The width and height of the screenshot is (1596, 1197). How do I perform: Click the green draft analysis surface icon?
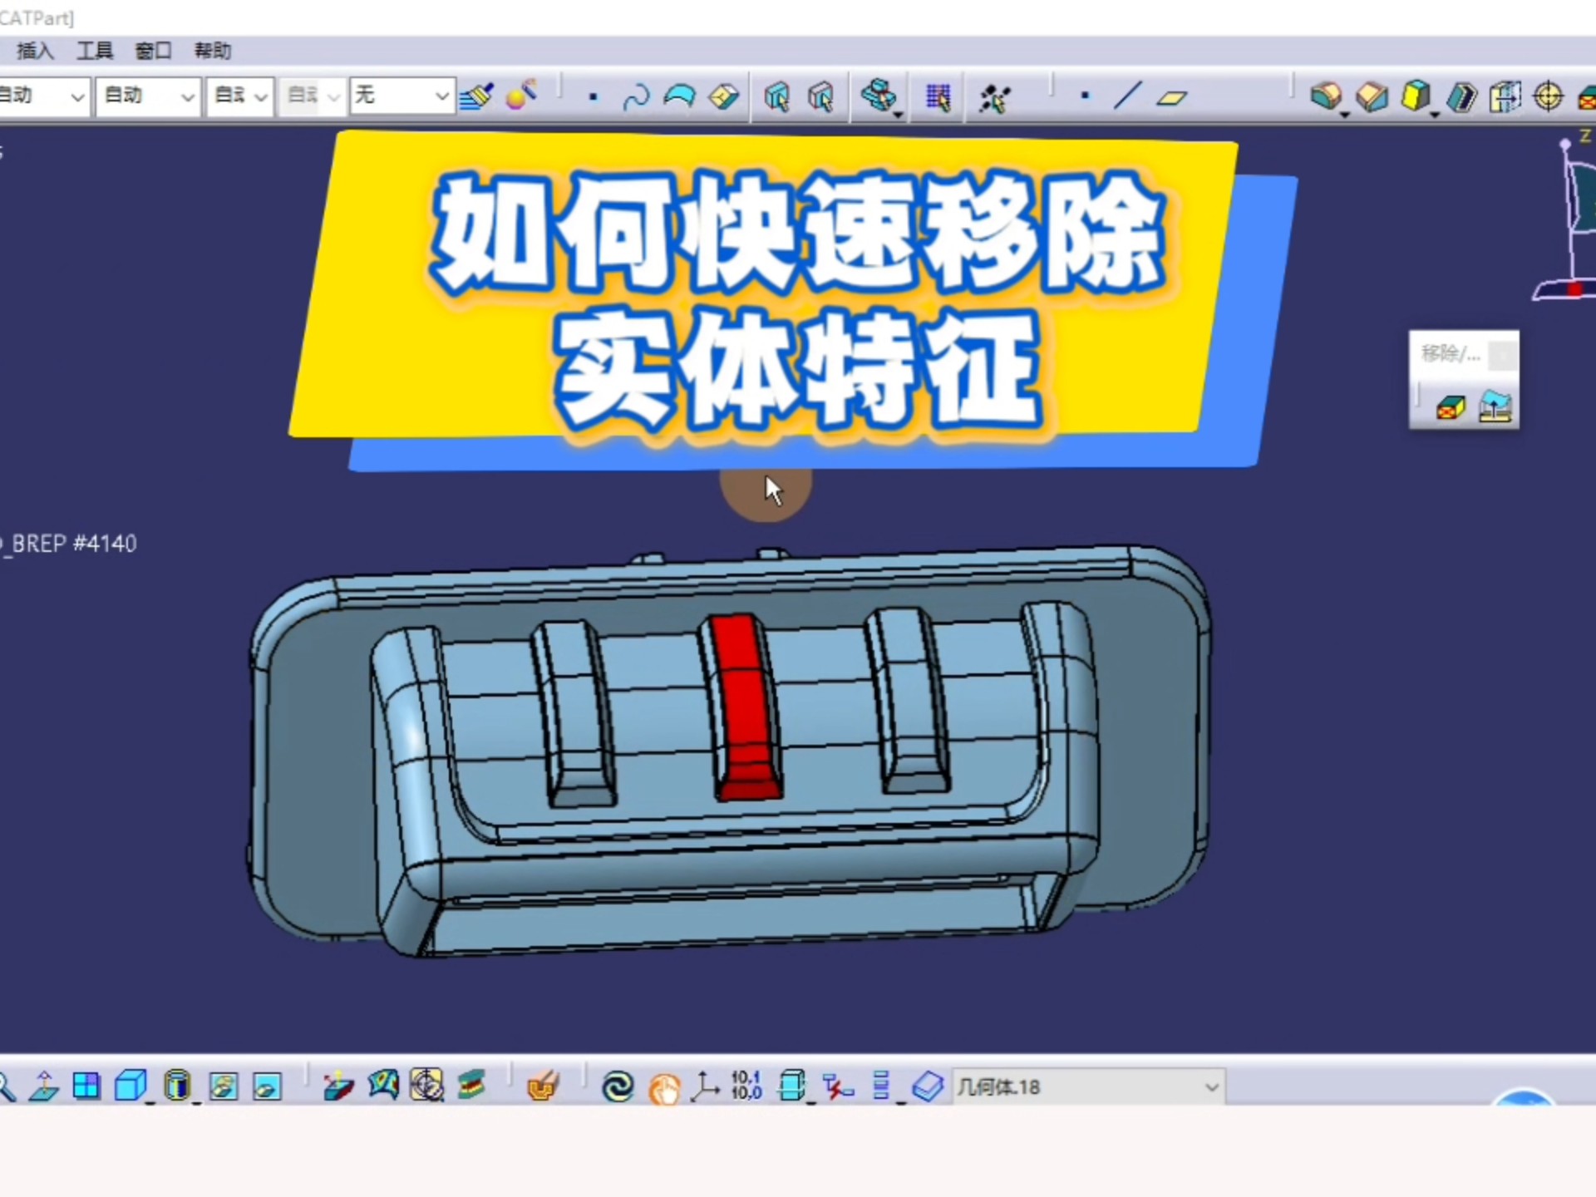tap(383, 1085)
